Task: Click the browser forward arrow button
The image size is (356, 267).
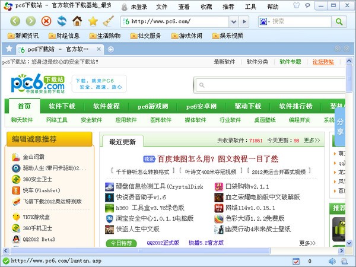Action: pyautogui.click(x=31, y=21)
